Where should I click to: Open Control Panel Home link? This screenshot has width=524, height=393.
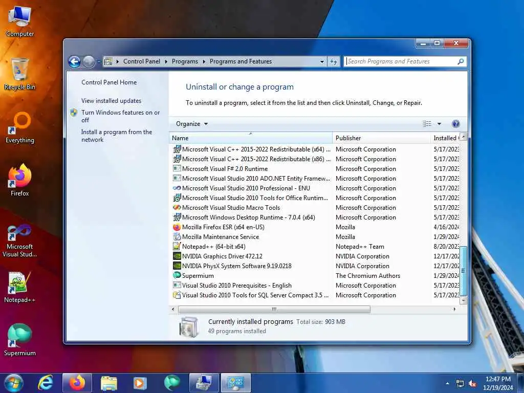(x=109, y=82)
